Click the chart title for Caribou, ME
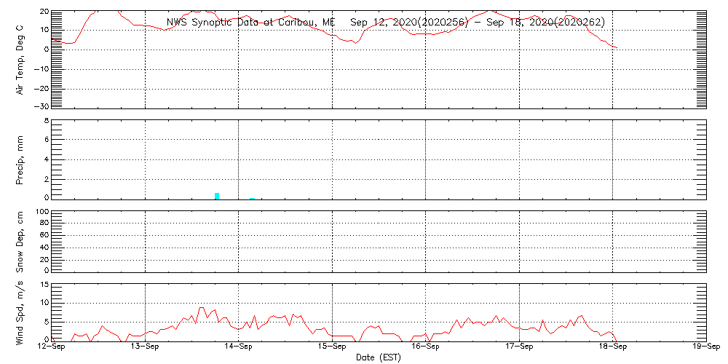 pos(385,22)
